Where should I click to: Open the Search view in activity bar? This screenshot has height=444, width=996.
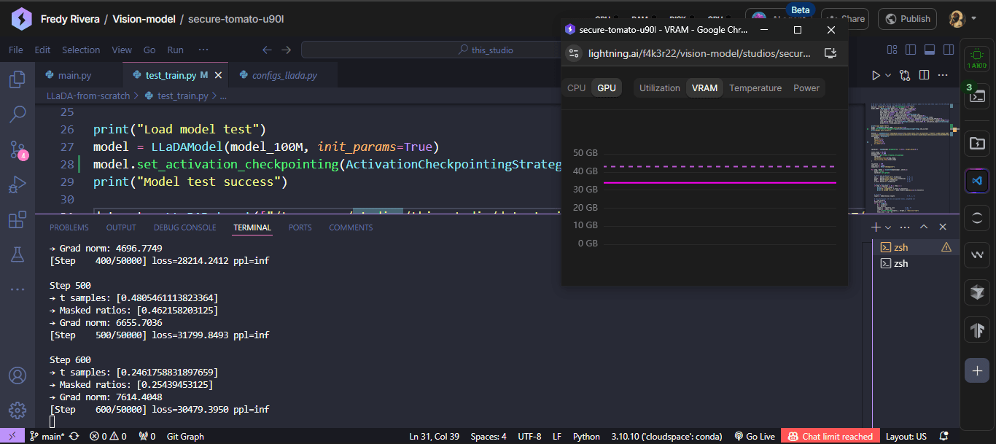click(x=17, y=114)
